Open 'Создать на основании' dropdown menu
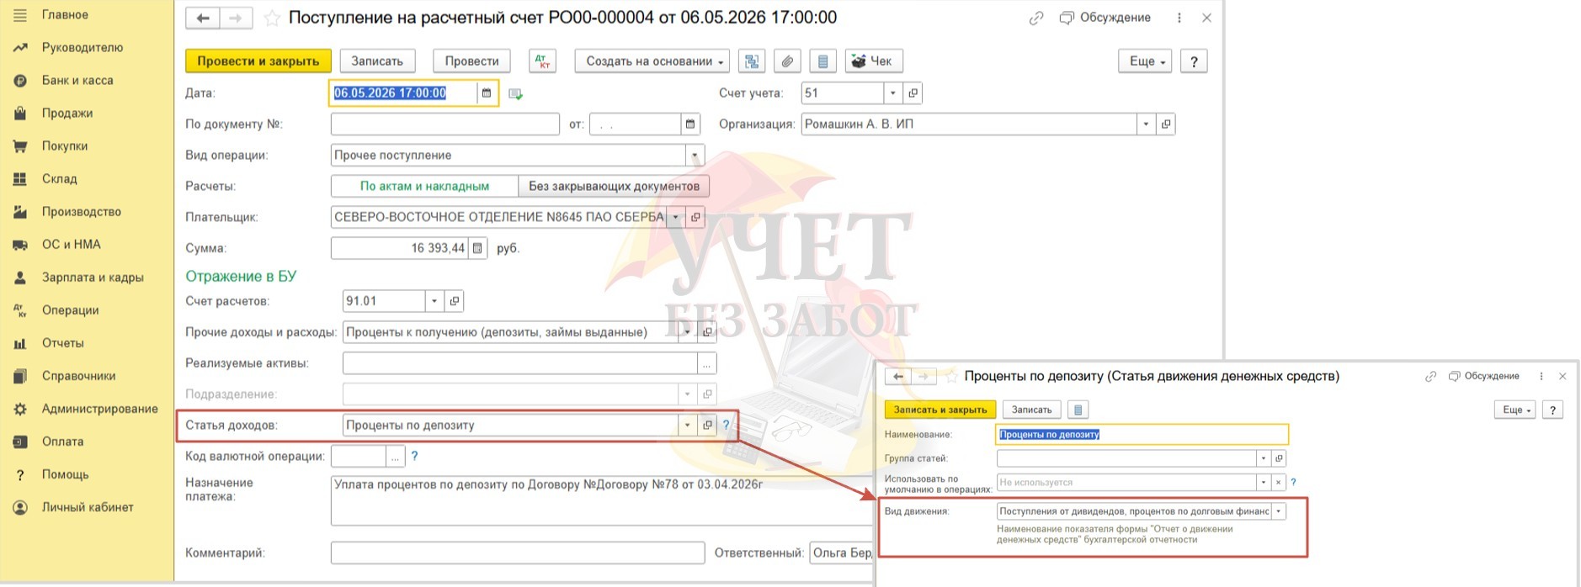The image size is (1581, 587). coord(654,61)
